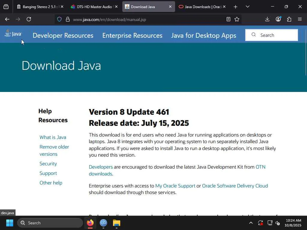Viewport: 307px width, 230px height.
Task: Open Oracle Software Delivery Cloud link
Action: pyautogui.click(x=235, y=186)
